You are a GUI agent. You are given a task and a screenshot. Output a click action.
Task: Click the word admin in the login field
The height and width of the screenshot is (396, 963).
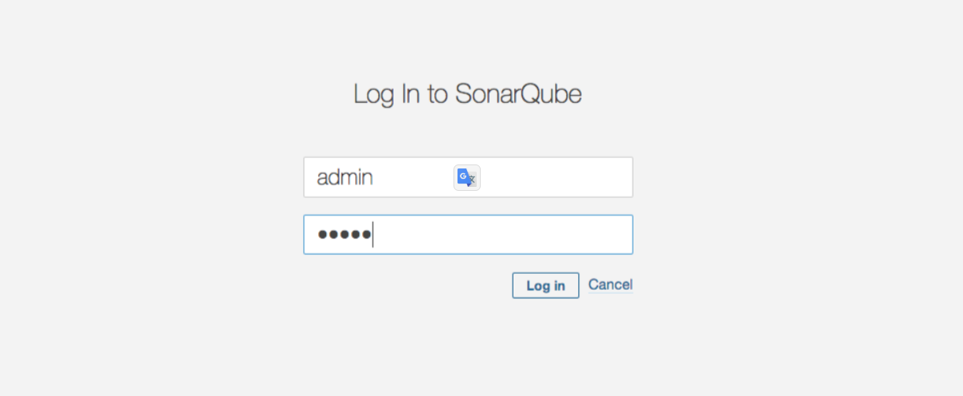345,177
